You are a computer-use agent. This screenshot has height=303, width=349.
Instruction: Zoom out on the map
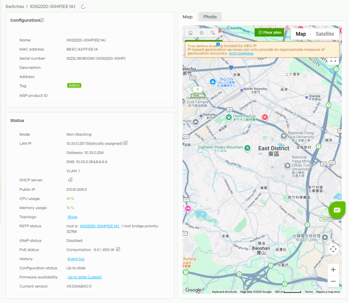(x=333, y=281)
